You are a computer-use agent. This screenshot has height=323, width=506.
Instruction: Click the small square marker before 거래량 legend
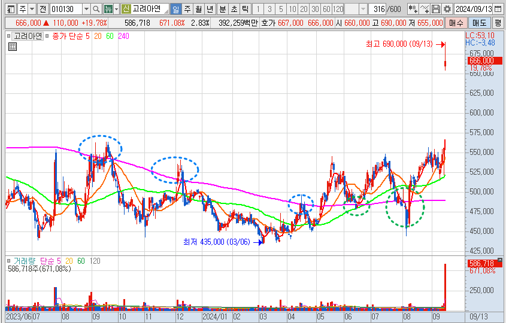coord(9,261)
